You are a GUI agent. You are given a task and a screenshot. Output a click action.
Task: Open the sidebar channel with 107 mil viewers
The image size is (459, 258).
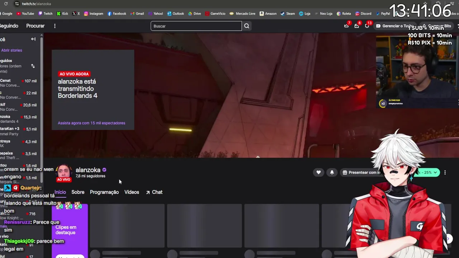coord(19,83)
